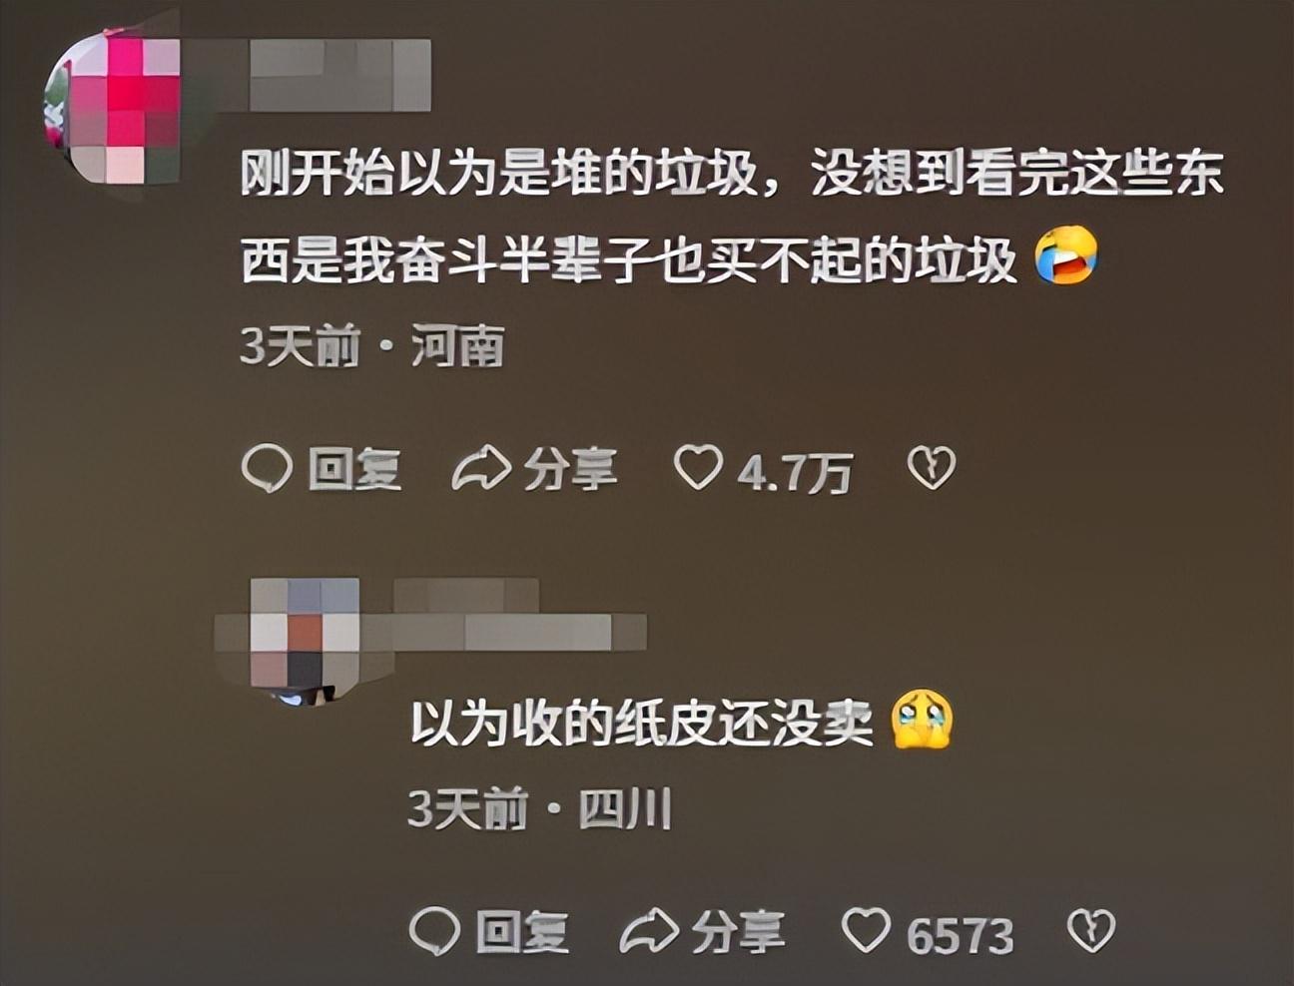Click 分享 text under Henan comment
The width and height of the screenshot is (1294, 986).
tap(570, 469)
